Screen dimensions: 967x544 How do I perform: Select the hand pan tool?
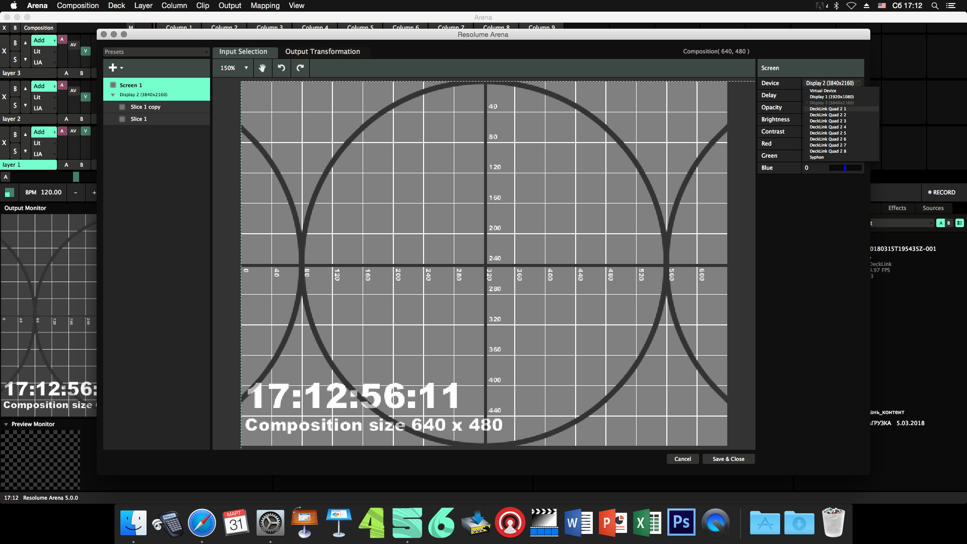tap(262, 68)
